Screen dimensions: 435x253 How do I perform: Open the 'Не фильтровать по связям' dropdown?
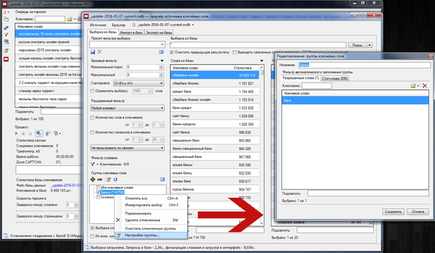coord(127,147)
